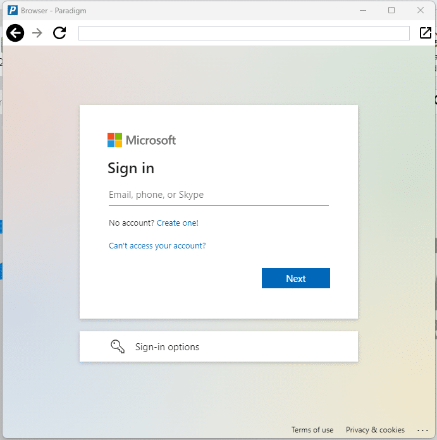The width and height of the screenshot is (437, 440).
Task: Click the forward navigation arrow
Action: click(37, 33)
